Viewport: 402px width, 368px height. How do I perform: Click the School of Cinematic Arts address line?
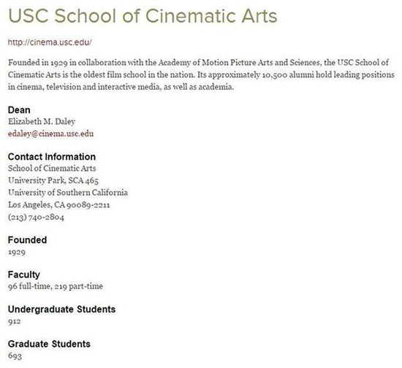pos(52,169)
